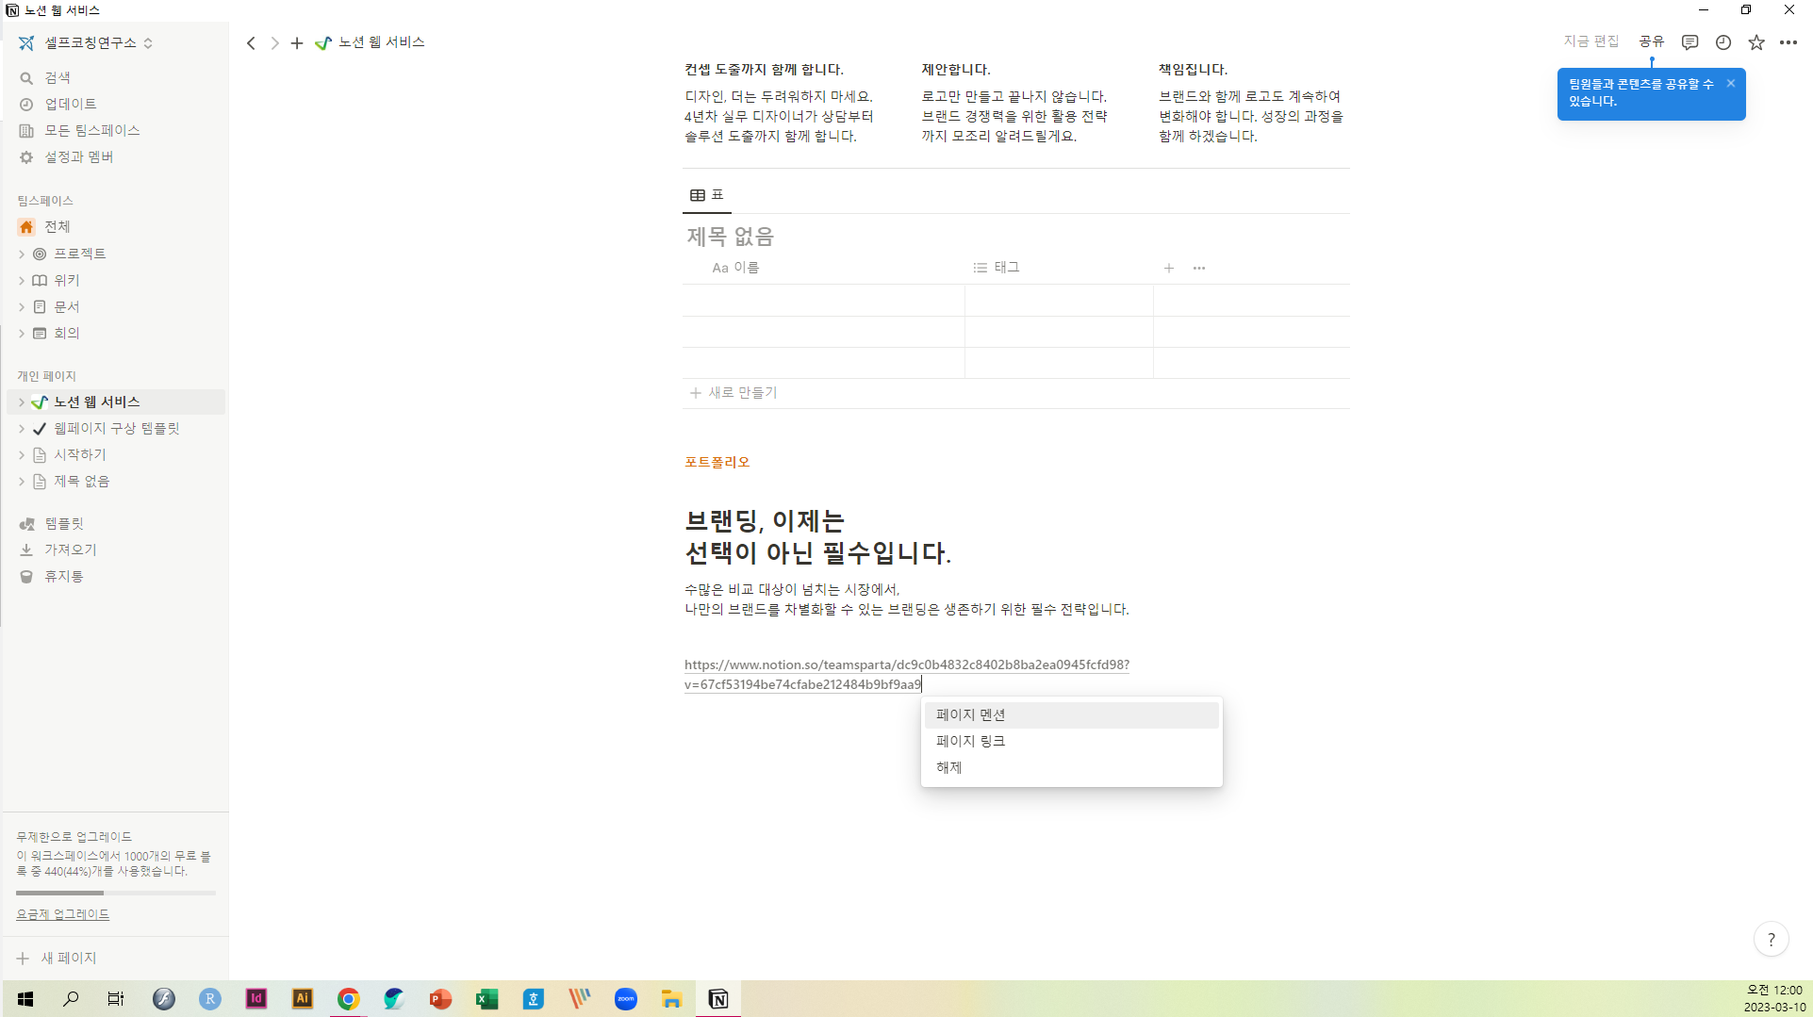Screen dimensions: 1813x1017
Task: Open table column options ellipsis
Action: [x=1199, y=269]
